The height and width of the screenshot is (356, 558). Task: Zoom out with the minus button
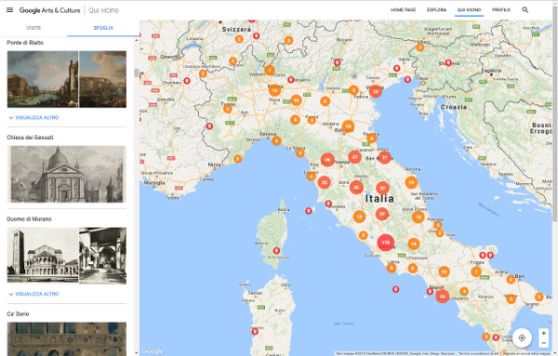coord(543,343)
